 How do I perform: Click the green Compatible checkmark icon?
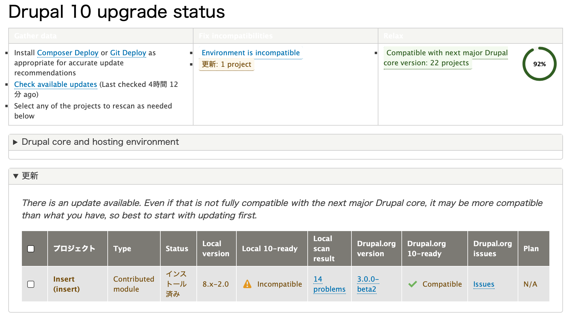tap(412, 284)
